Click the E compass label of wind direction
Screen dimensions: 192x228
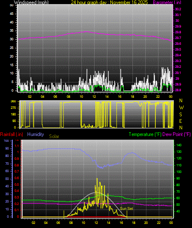(x=180, y=121)
